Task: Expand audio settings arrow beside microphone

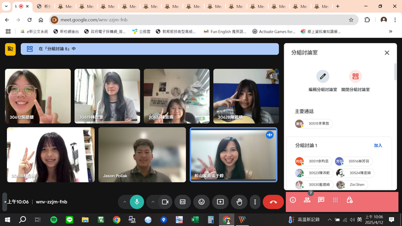Action: pos(125,202)
